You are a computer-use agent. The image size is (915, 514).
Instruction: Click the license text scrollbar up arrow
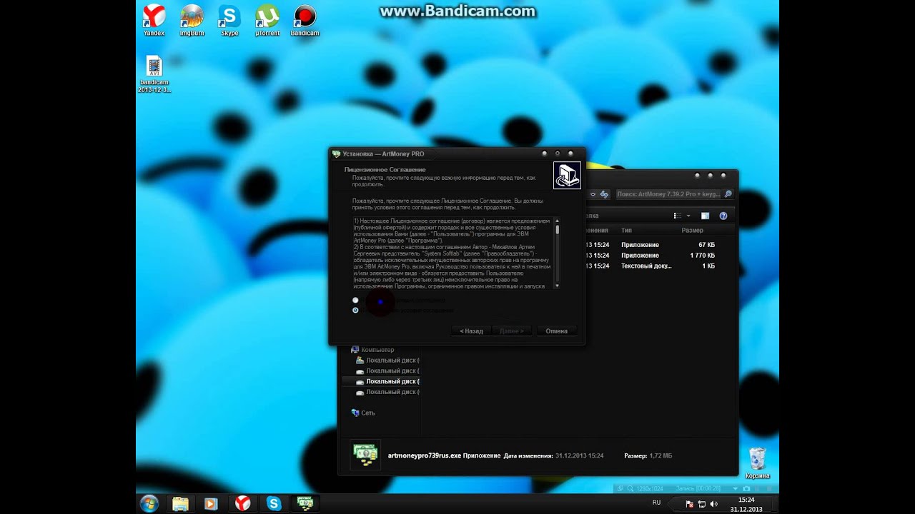[x=557, y=221]
